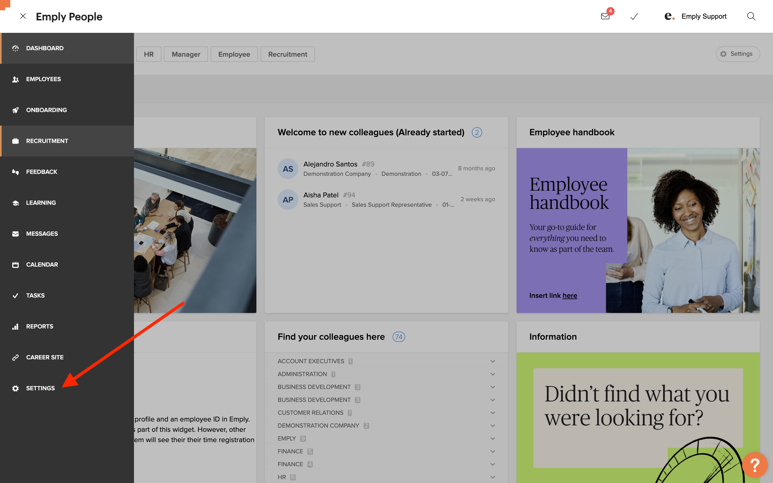Viewport: 773px width, 483px height.
Task: Click the Settings gear icon in sidebar
Action: tap(15, 388)
